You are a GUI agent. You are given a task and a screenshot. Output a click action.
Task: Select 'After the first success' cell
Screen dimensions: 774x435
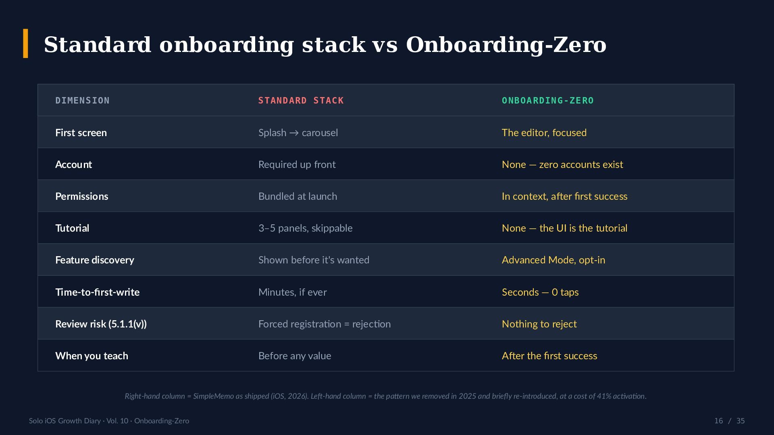pos(549,356)
